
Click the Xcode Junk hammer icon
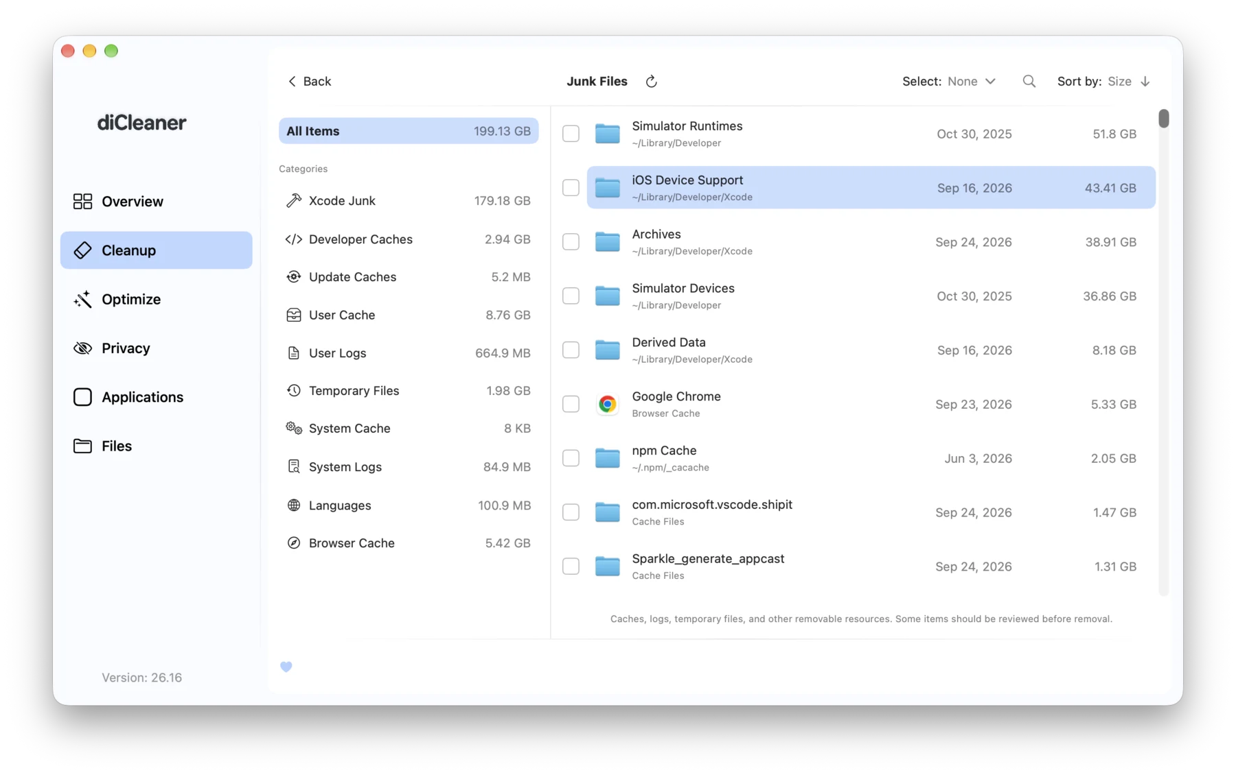[x=294, y=200]
